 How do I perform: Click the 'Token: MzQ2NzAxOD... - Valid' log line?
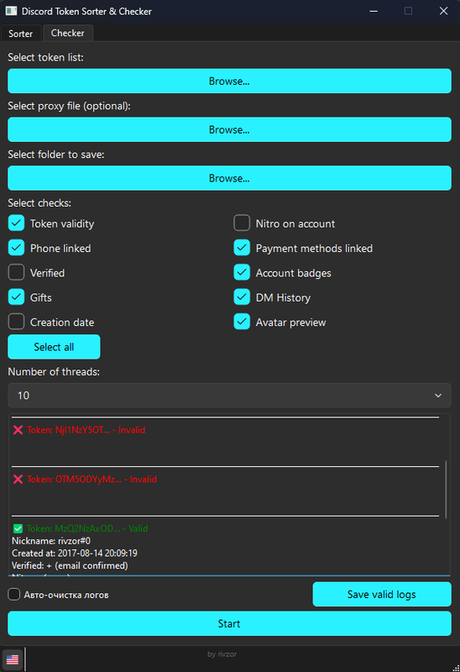(x=87, y=528)
